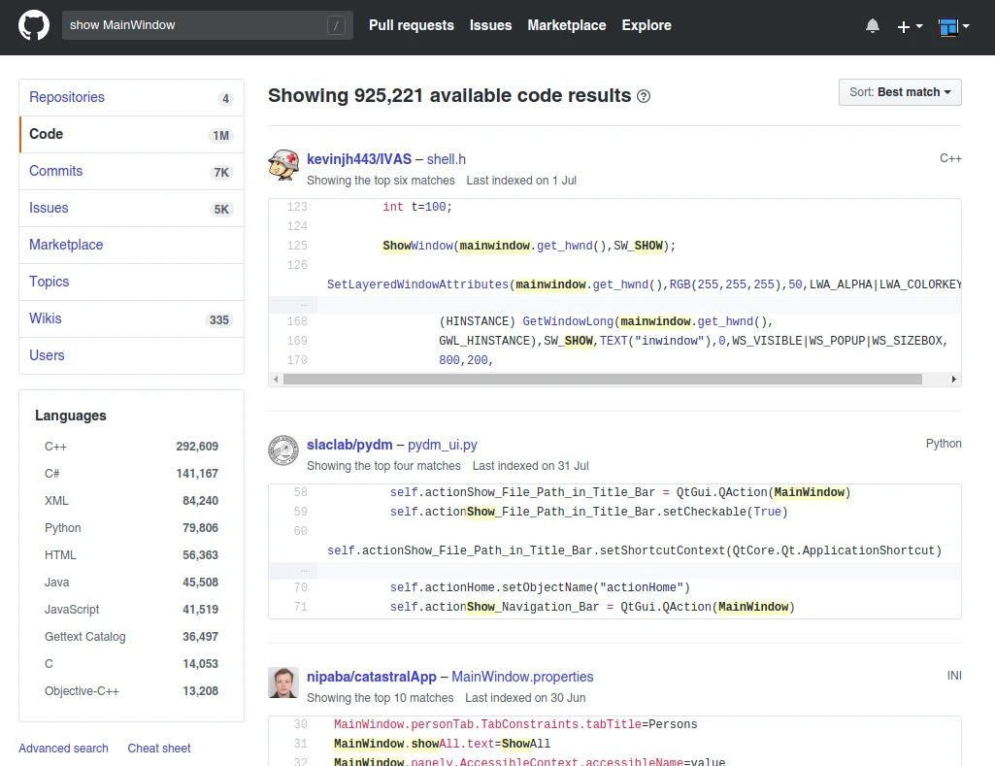Select the Commits results tab
This screenshot has height=766, width=995.
coord(132,171)
